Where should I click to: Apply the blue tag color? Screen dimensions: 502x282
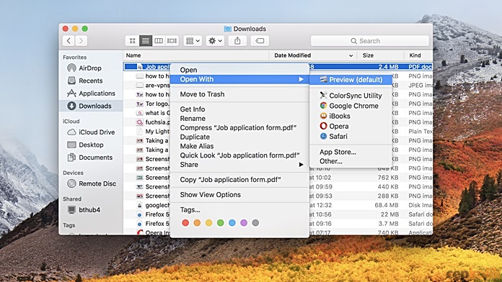[x=232, y=222]
